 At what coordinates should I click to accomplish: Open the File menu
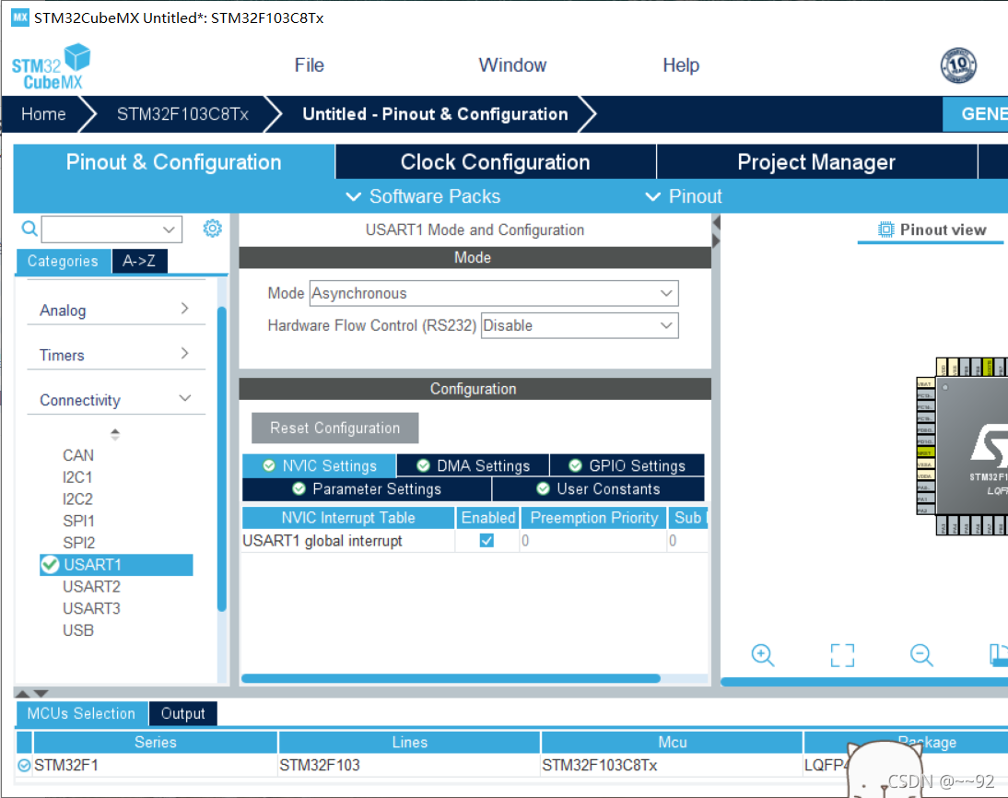(310, 65)
